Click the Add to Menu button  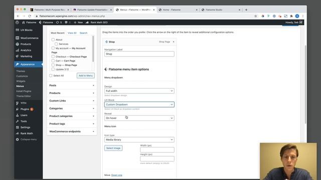[86, 75]
